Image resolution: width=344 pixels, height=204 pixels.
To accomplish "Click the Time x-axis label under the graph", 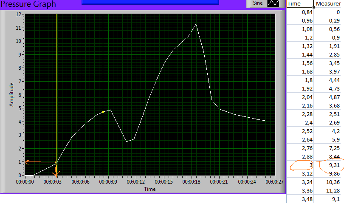I will [150, 189].
